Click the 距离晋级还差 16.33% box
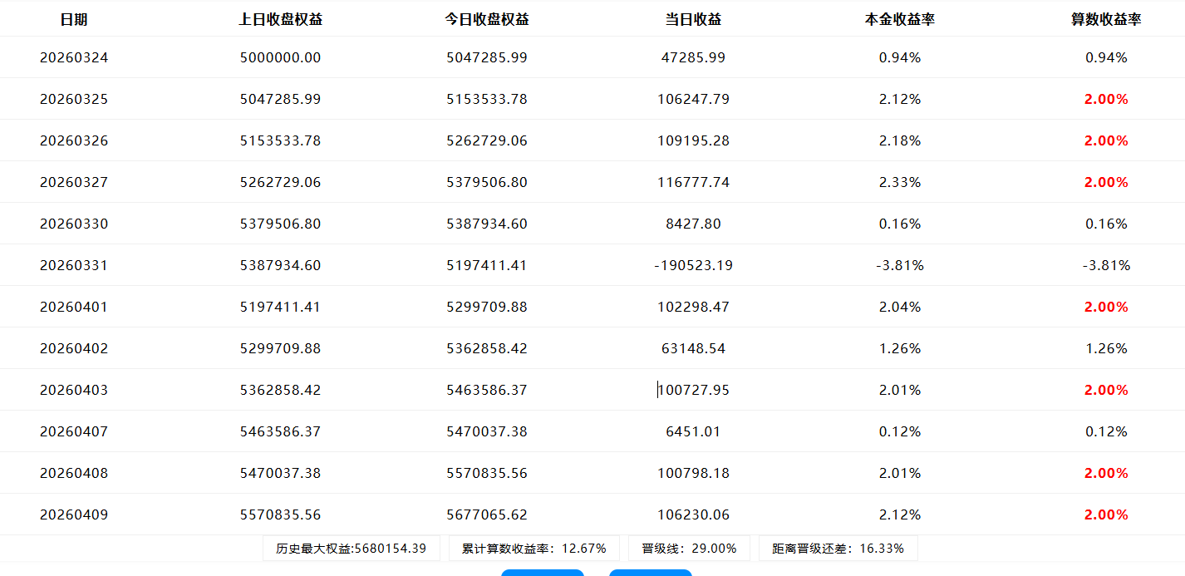The height and width of the screenshot is (576, 1185). pos(838,549)
